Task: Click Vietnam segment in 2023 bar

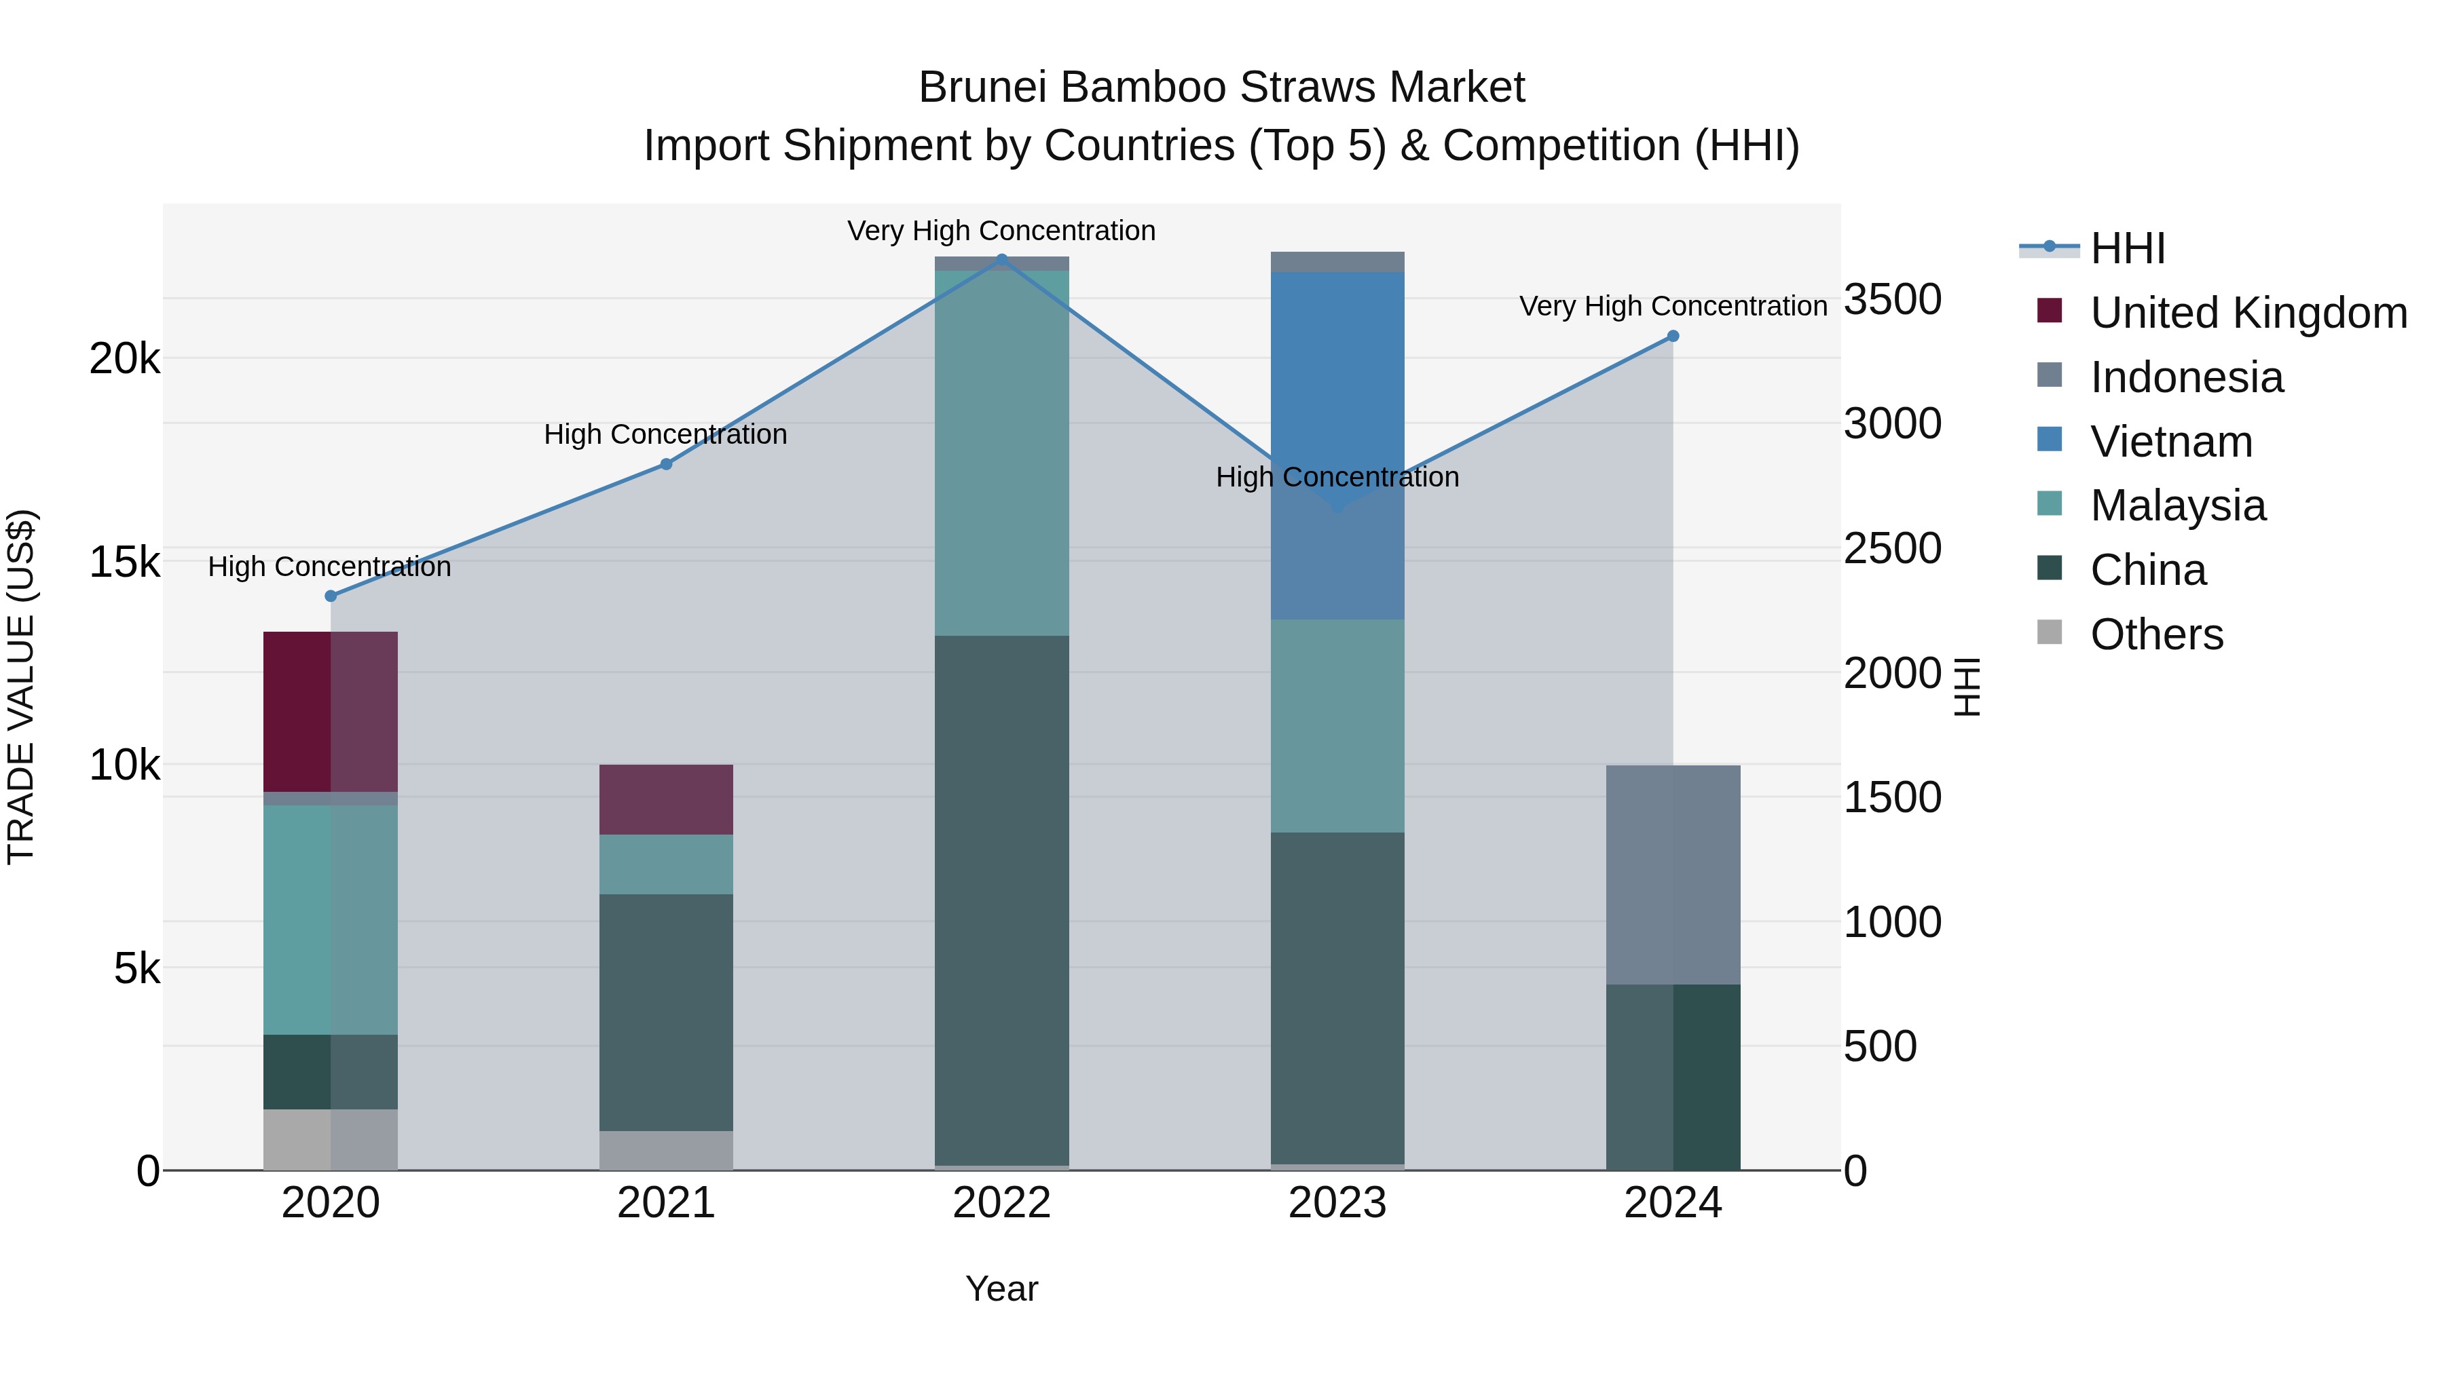Action: [x=1337, y=446]
